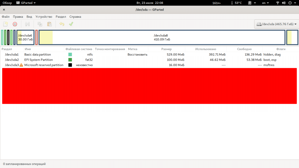Open the clipboard indicator dropdown
Image resolution: width=299 pixels, height=168 pixels.
click(252, 3)
